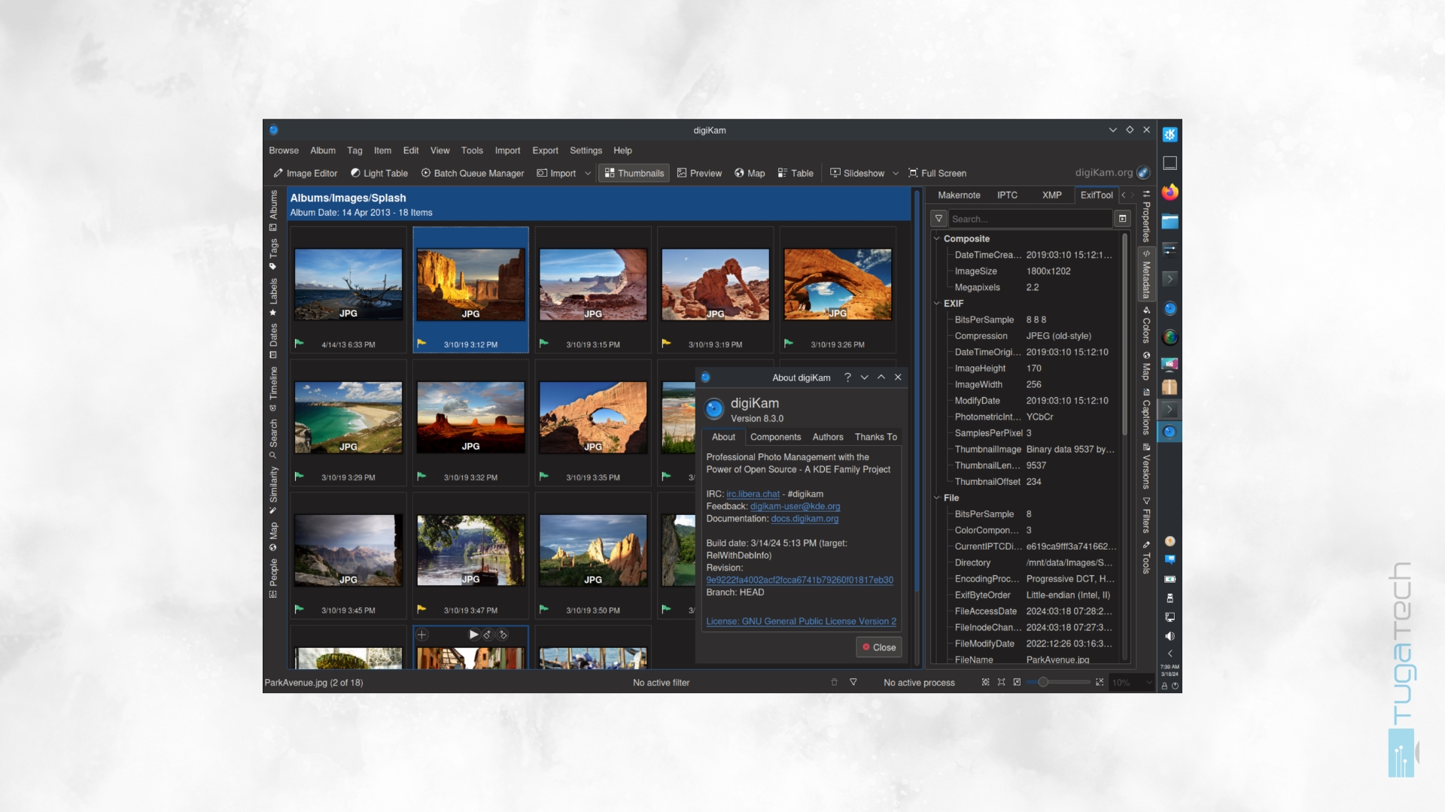Image resolution: width=1445 pixels, height=812 pixels.
Task: Open the Properties right sidebar tab
Action: tap(1146, 217)
